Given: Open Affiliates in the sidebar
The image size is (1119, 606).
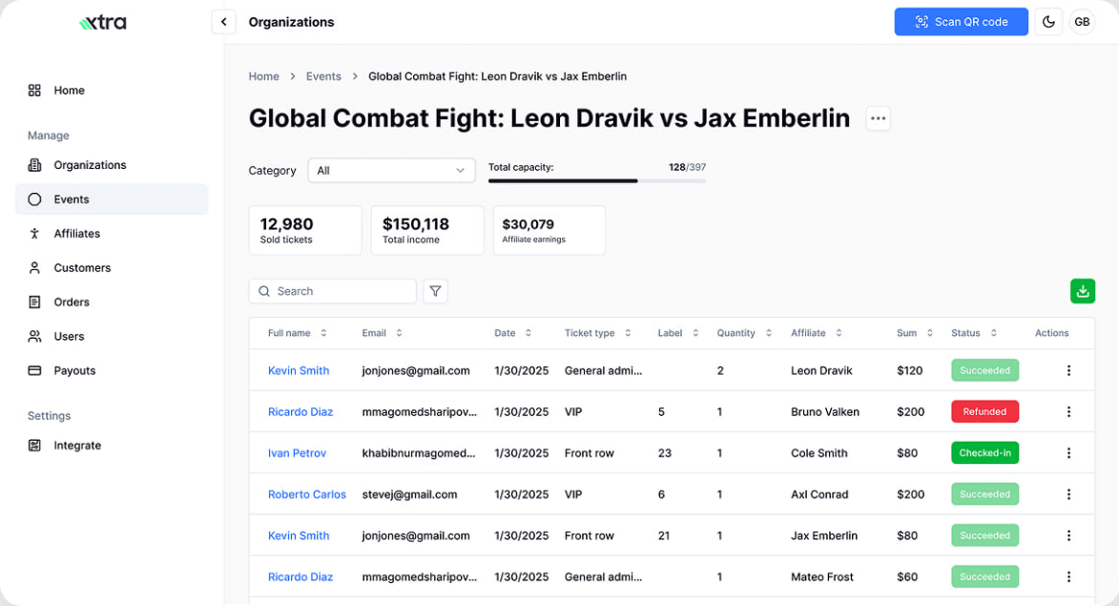Looking at the screenshot, I should click(76, 234).
